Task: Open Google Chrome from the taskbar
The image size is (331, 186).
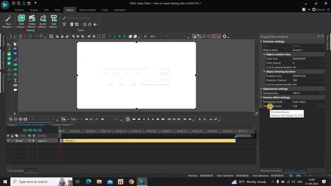Action: click(x=131, y=182)
